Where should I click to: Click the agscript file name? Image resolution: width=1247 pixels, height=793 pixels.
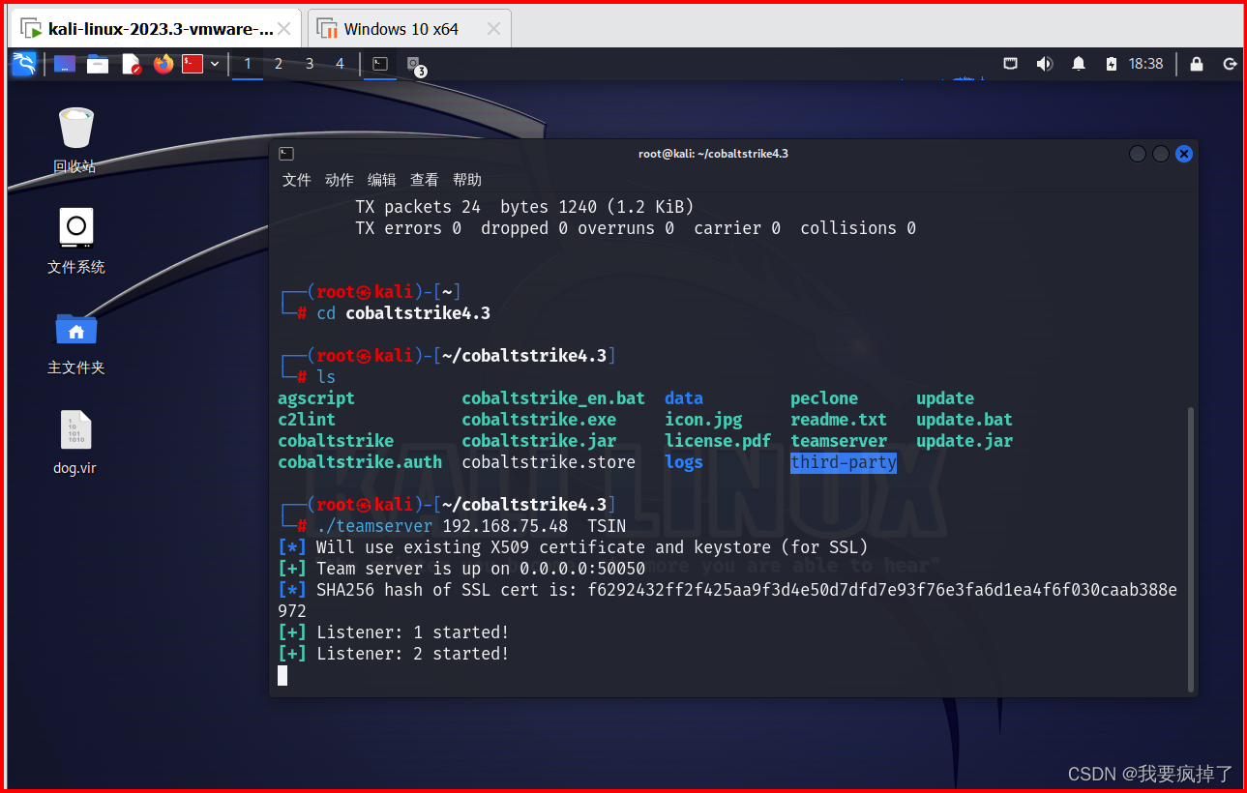(x=316, y=398)
